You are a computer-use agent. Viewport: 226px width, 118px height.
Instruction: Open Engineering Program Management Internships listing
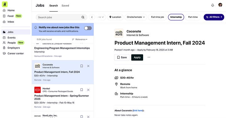pos(62,48)
